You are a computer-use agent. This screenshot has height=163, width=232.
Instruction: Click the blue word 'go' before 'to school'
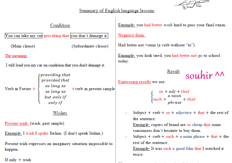tap(200, 56)
